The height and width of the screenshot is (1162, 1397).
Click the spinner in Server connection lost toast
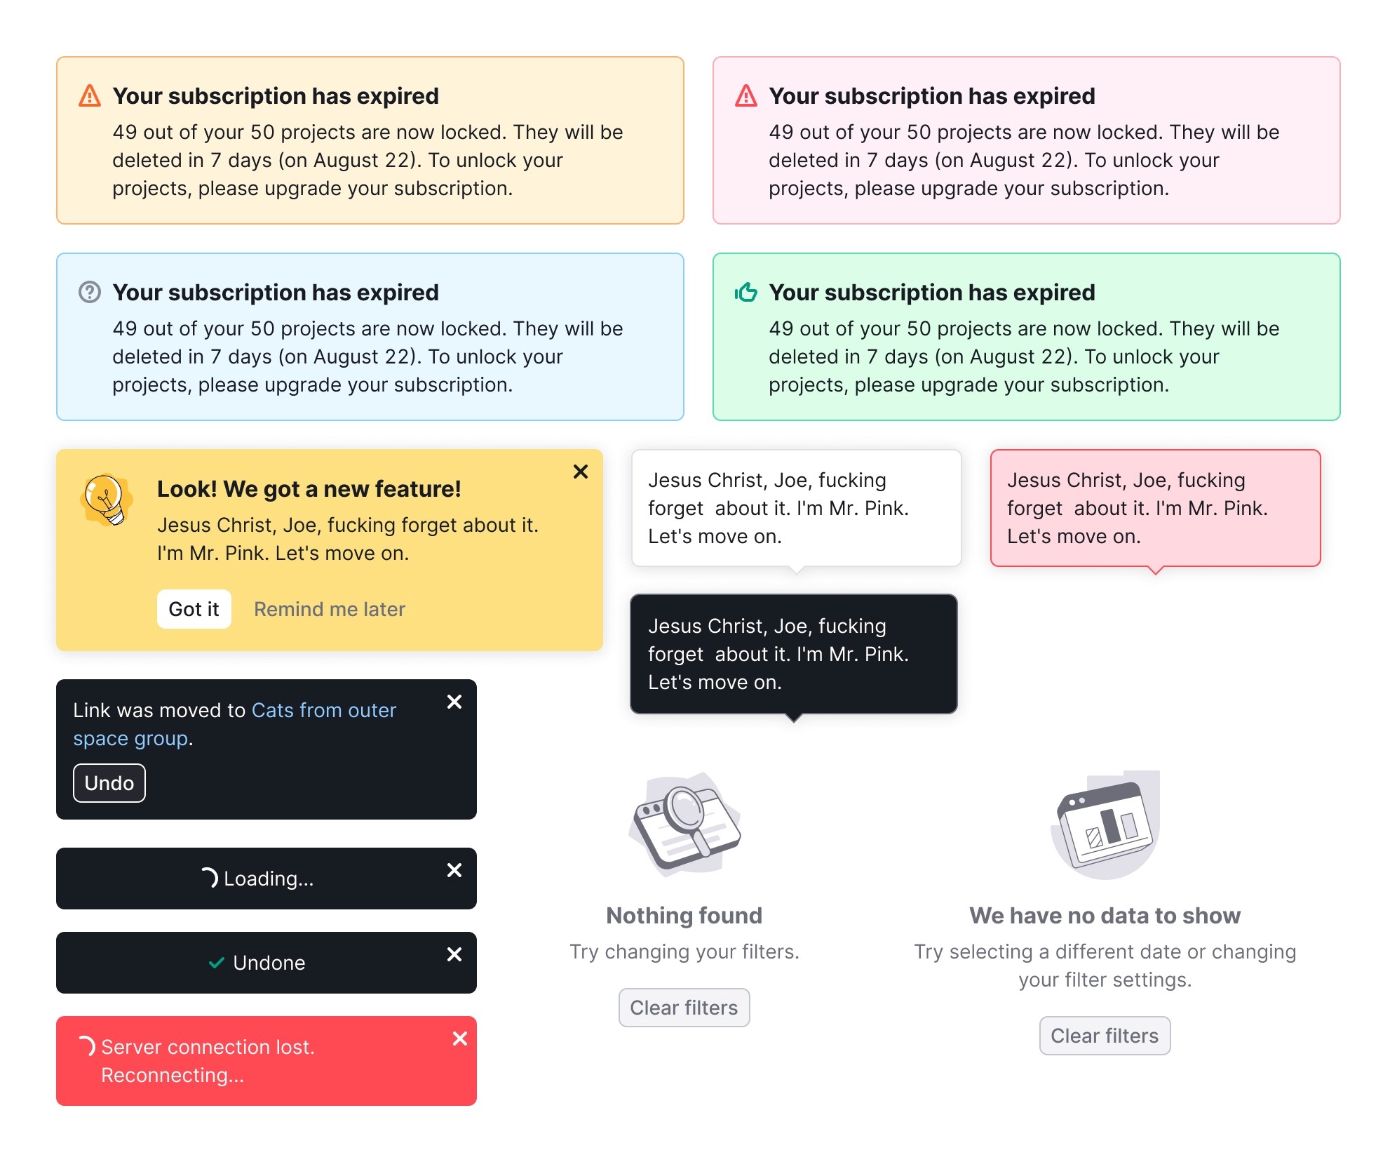pos(87,1046)
